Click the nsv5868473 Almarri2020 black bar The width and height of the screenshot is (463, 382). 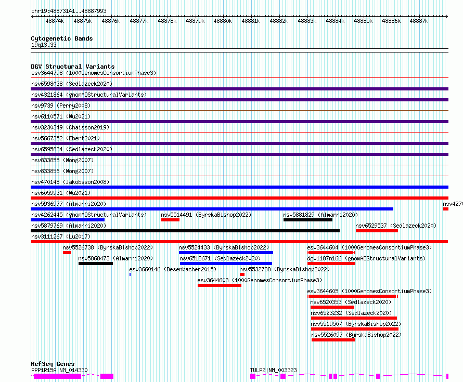96,264
